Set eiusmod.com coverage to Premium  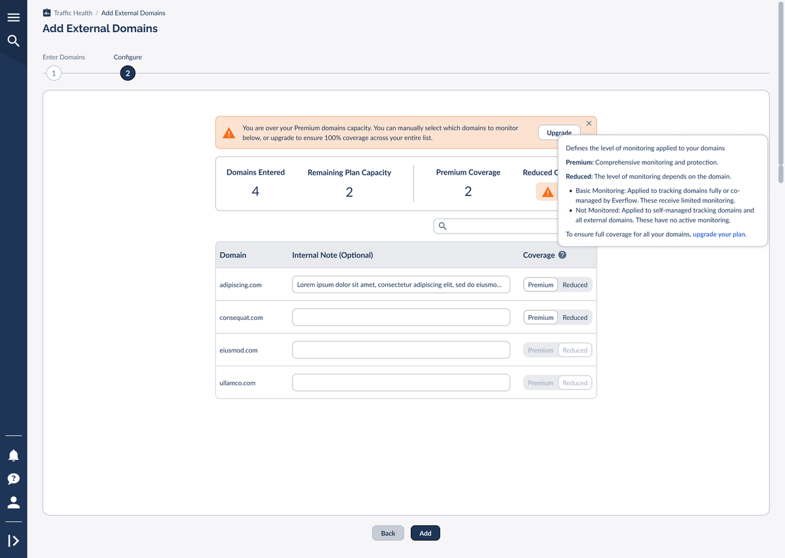[541, 350]
